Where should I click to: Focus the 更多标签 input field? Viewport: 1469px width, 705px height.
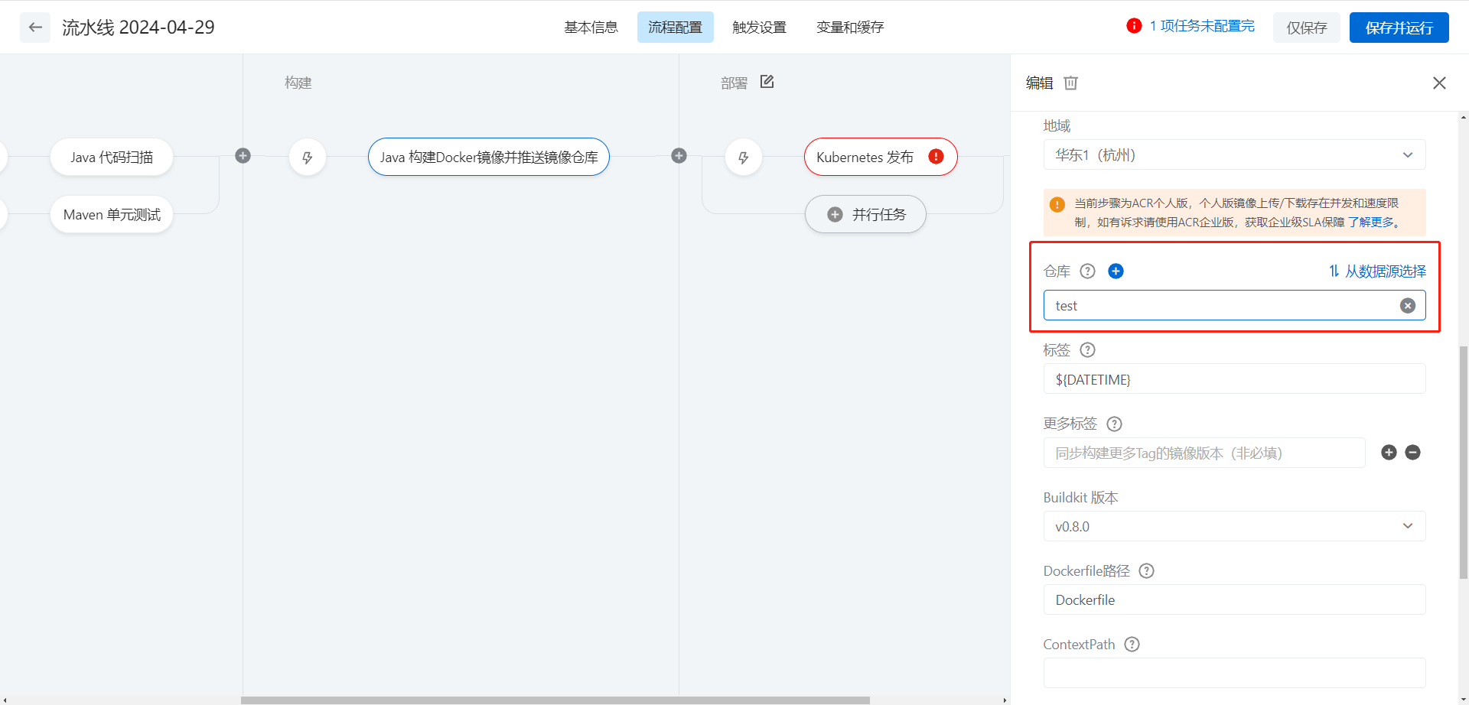(1204, 453)
